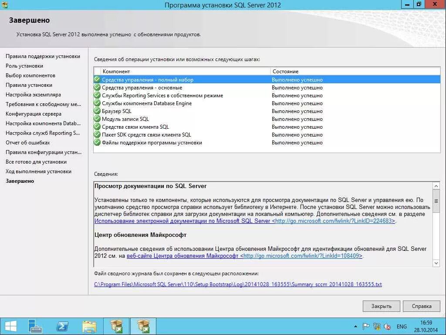Click the Состояние column header
Viewport: 446px width, 335px height.
355,71
